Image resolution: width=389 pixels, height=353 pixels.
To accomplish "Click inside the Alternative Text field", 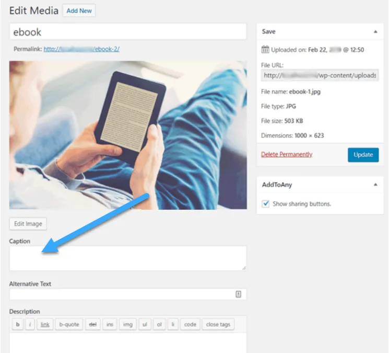I will [128, 294].
